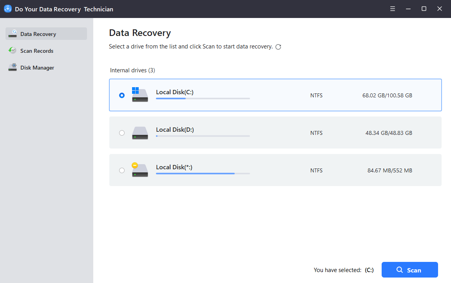Click the Windows system drive icon for C:
451x283 pixels.
[x=140, y=95]
